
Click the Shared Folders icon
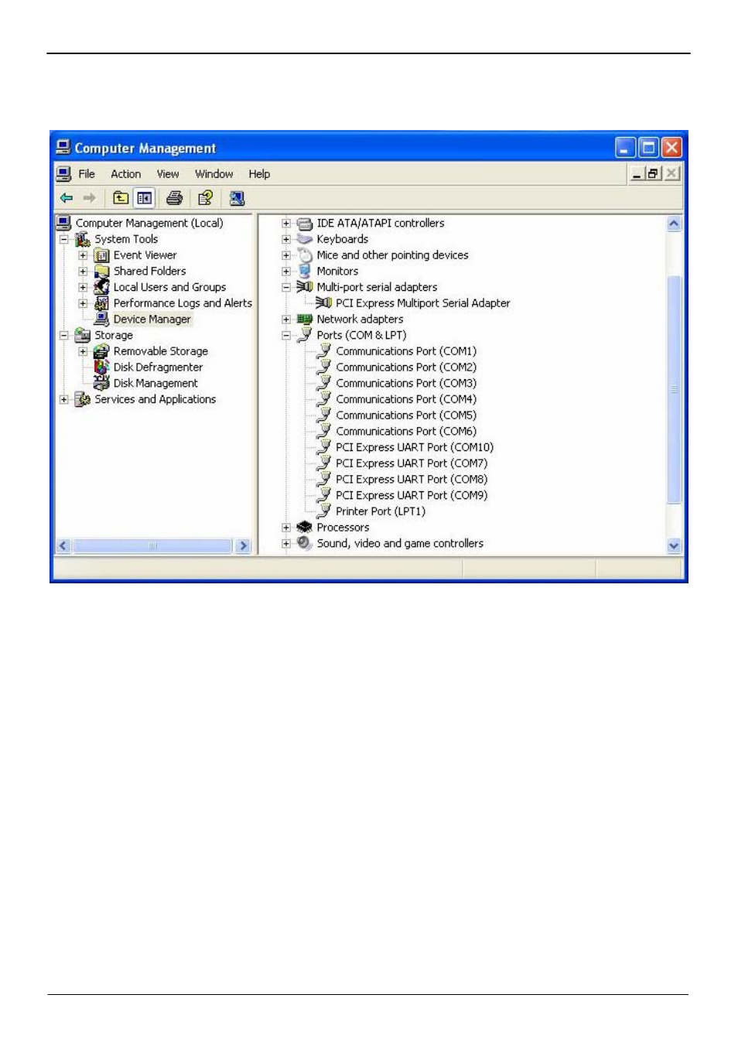click(x=101, y=272)
